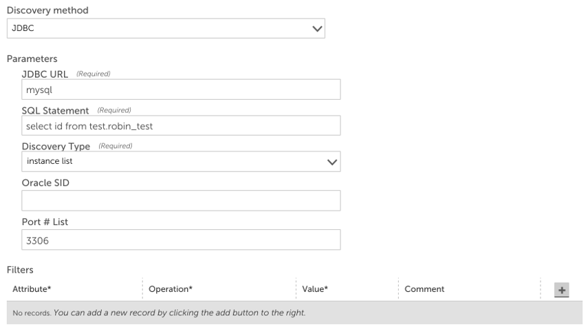Expand the Discovery Type instance list dropdown
The width and height of the screenshot is (588, 329).
click(x=181, y=162)
